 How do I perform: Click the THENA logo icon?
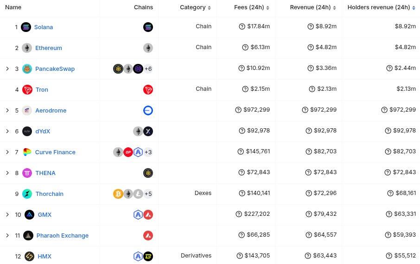point(27,173)
